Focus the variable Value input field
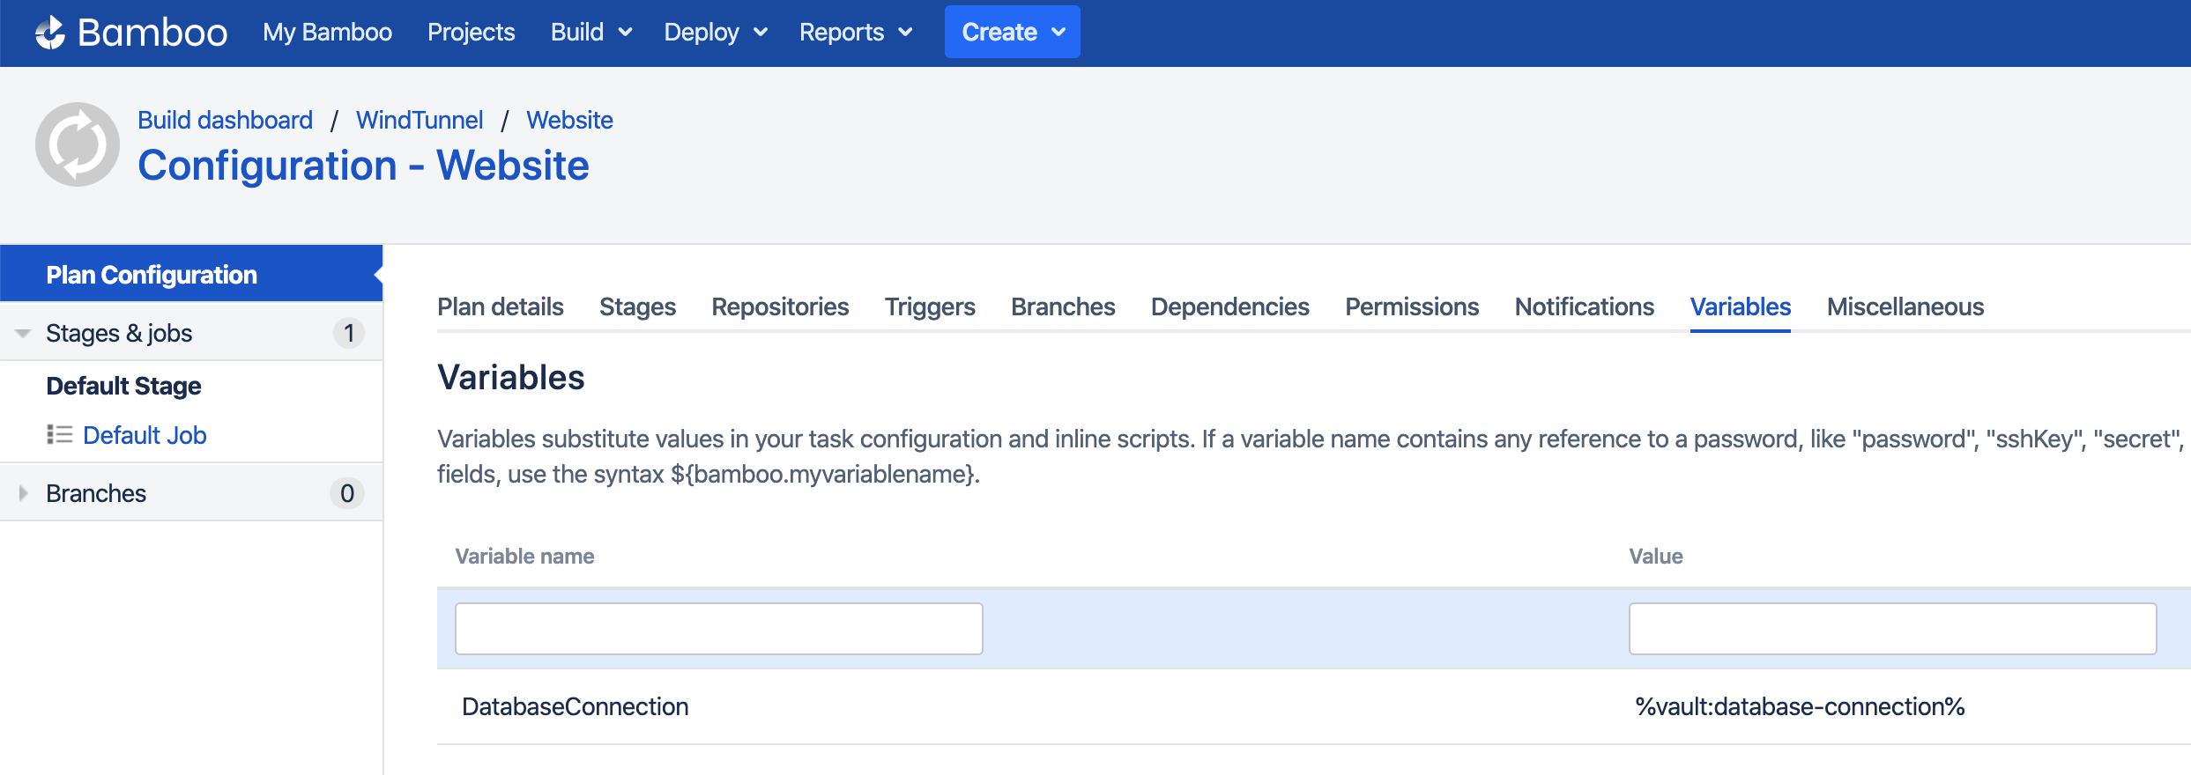 pyautogui.click(x=1893, y=629)
